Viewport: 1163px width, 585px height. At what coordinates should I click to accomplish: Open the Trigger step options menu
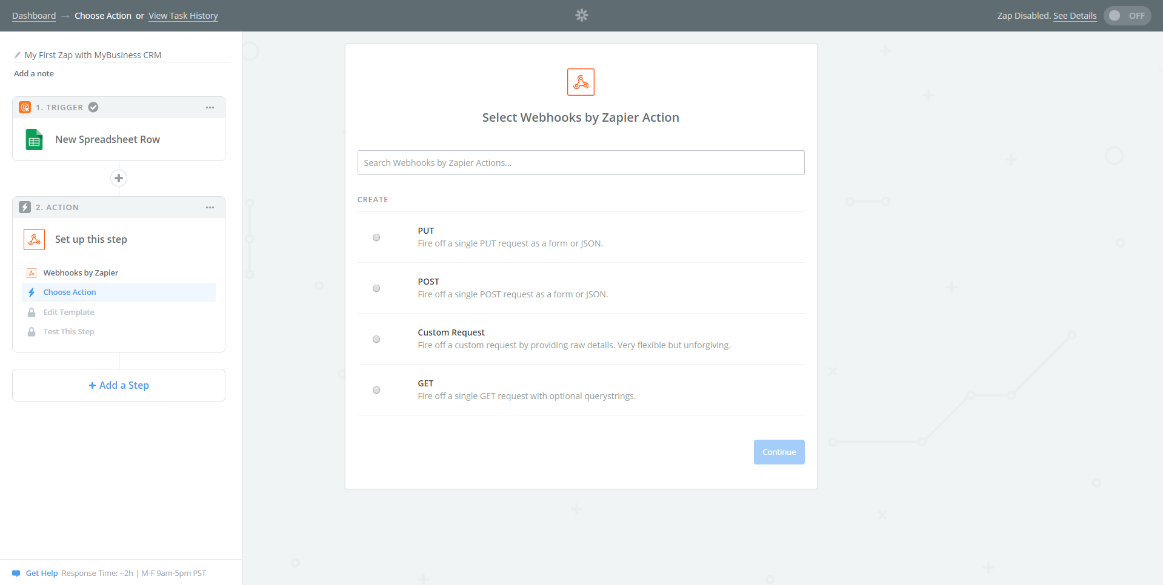coord(210,108)
